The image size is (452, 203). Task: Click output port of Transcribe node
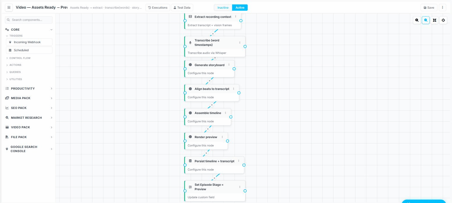point(245,46)
